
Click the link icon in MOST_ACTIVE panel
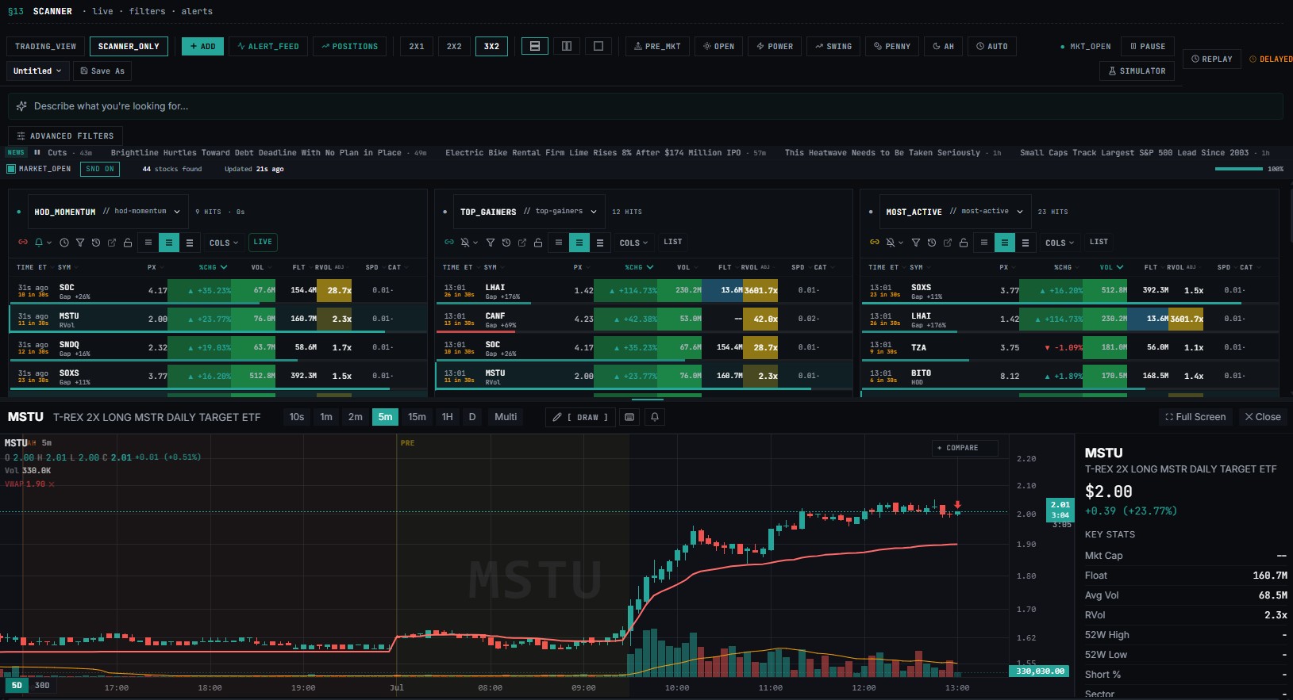[875, 243]
